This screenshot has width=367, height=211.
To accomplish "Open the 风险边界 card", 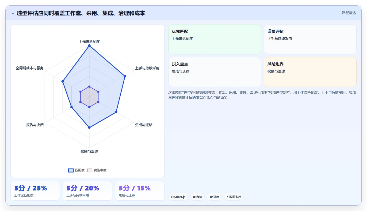I will 310,72.
